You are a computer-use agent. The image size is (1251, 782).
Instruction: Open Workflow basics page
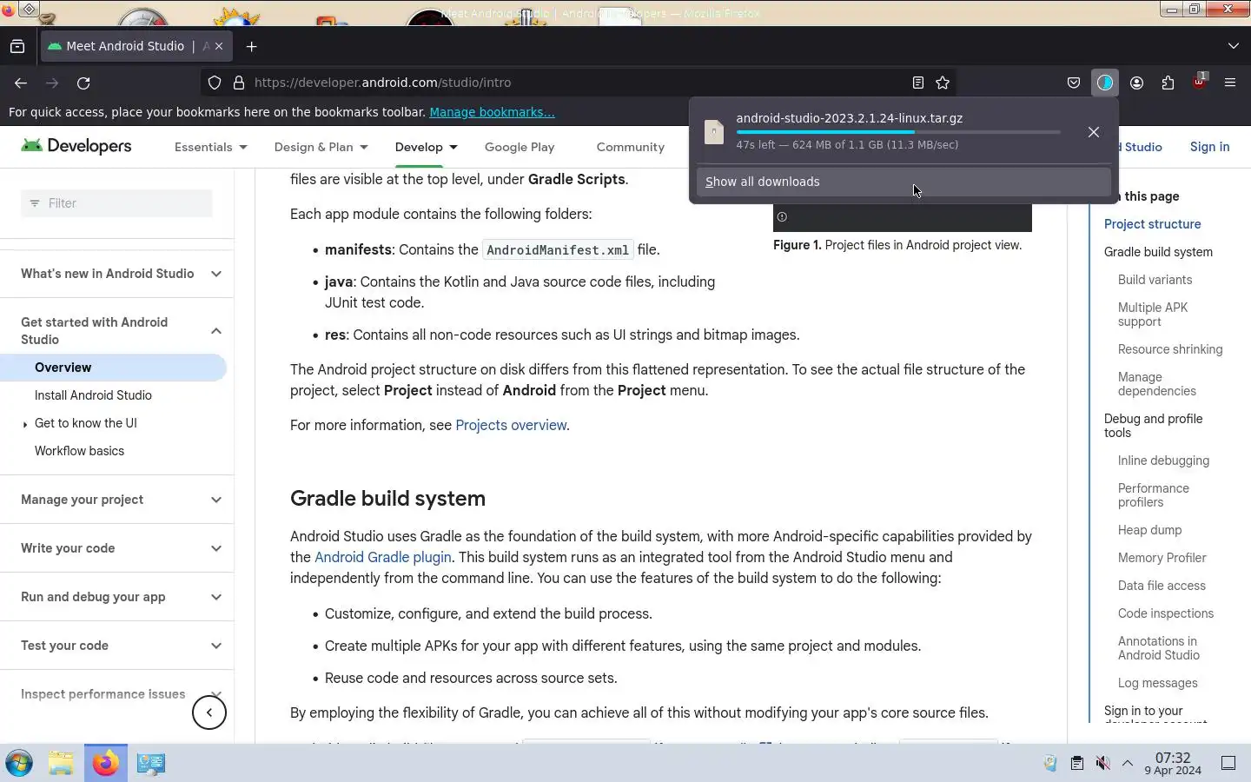click(x=79, y=451)
